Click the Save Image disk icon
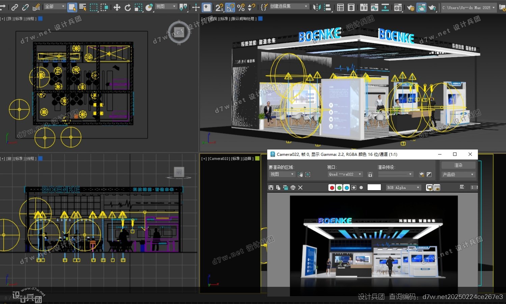Image resolution: width=506 pixels, height=304 pixels. pyautogui.click(x=271, y=188)
